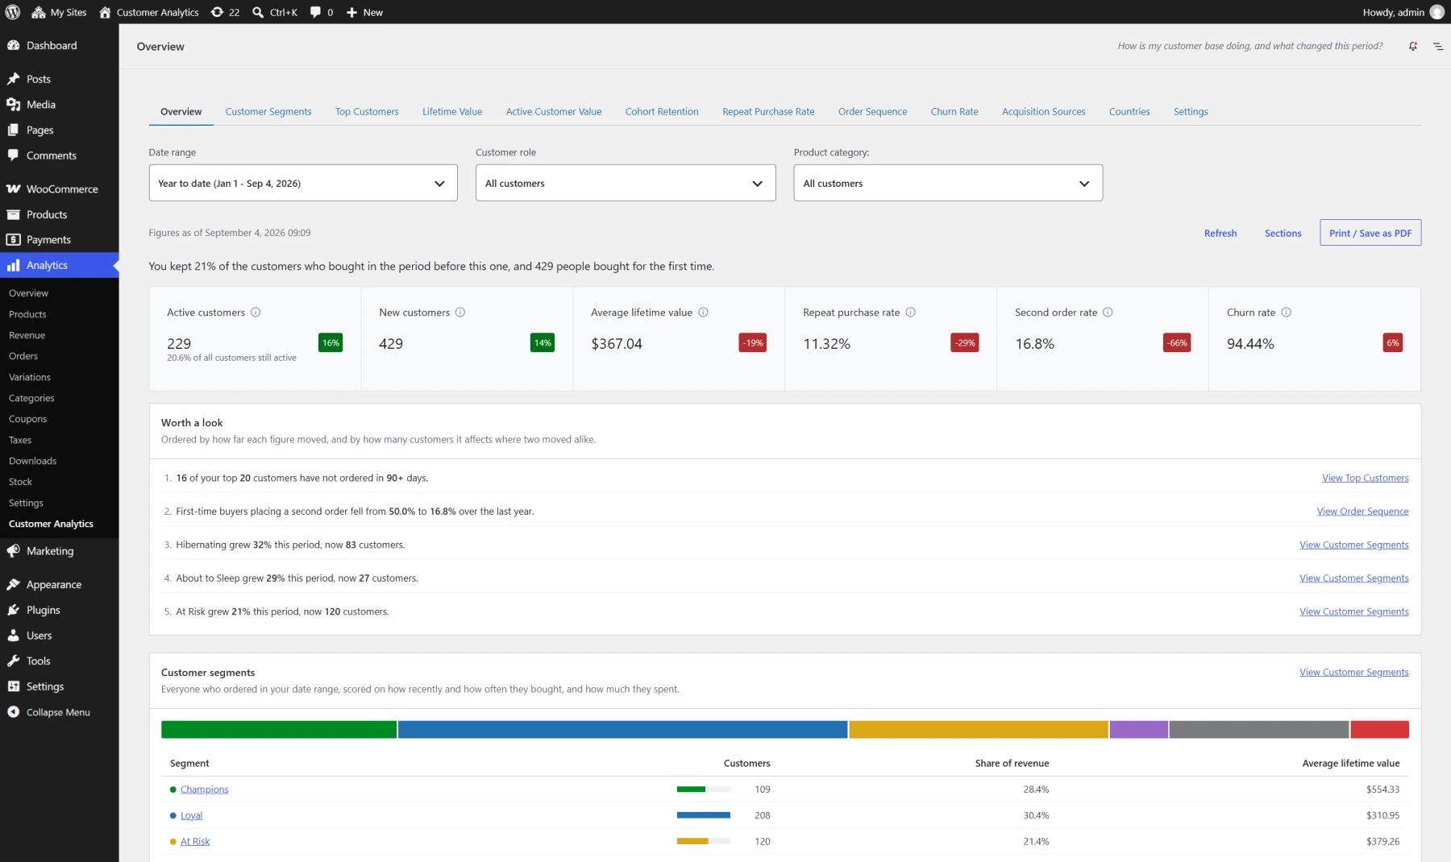Open Loyal segment link
1451x862 pixels.
click(x=191, y=815)
